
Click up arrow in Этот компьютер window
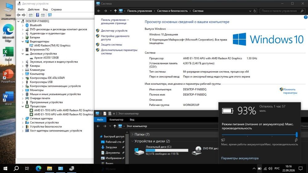(x=115, y=126)
